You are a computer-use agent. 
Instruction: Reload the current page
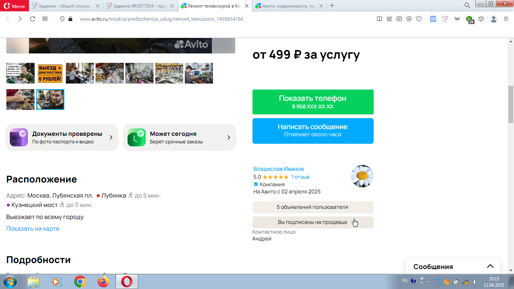pos(32,19)
